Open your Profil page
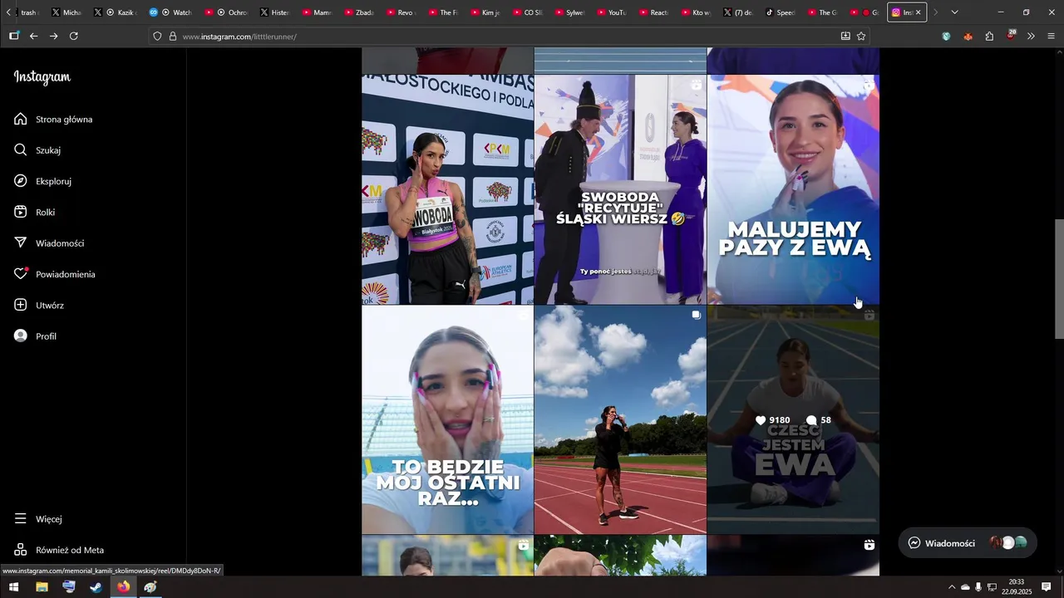This screenshot has height=598, width=1064. coord(36,336)
